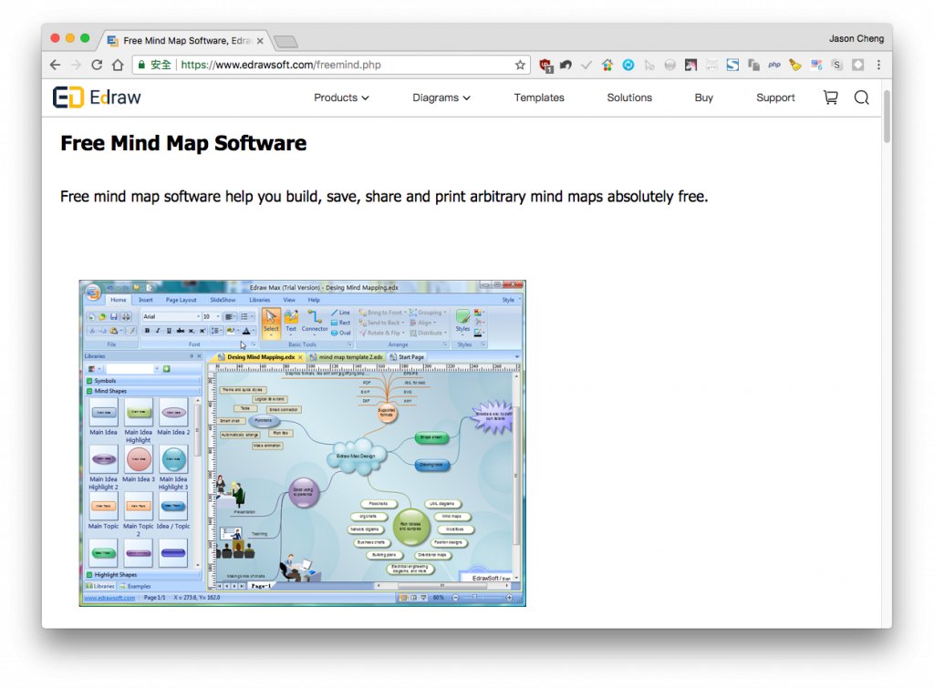Screen dimensions: 934x688
Task: Click the blue S extension icon
Action: (732, 65)
